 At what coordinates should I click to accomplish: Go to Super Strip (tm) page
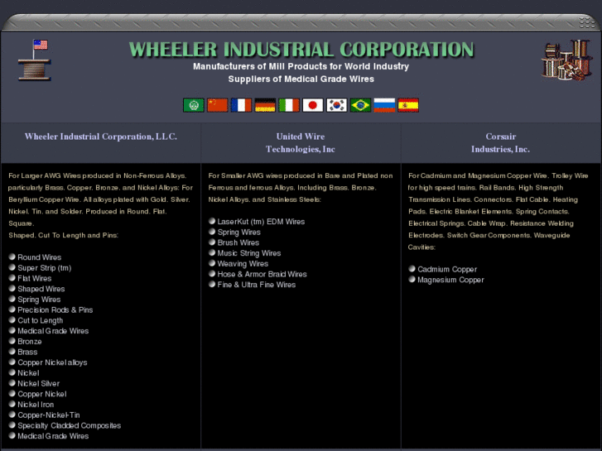[45, 268]
